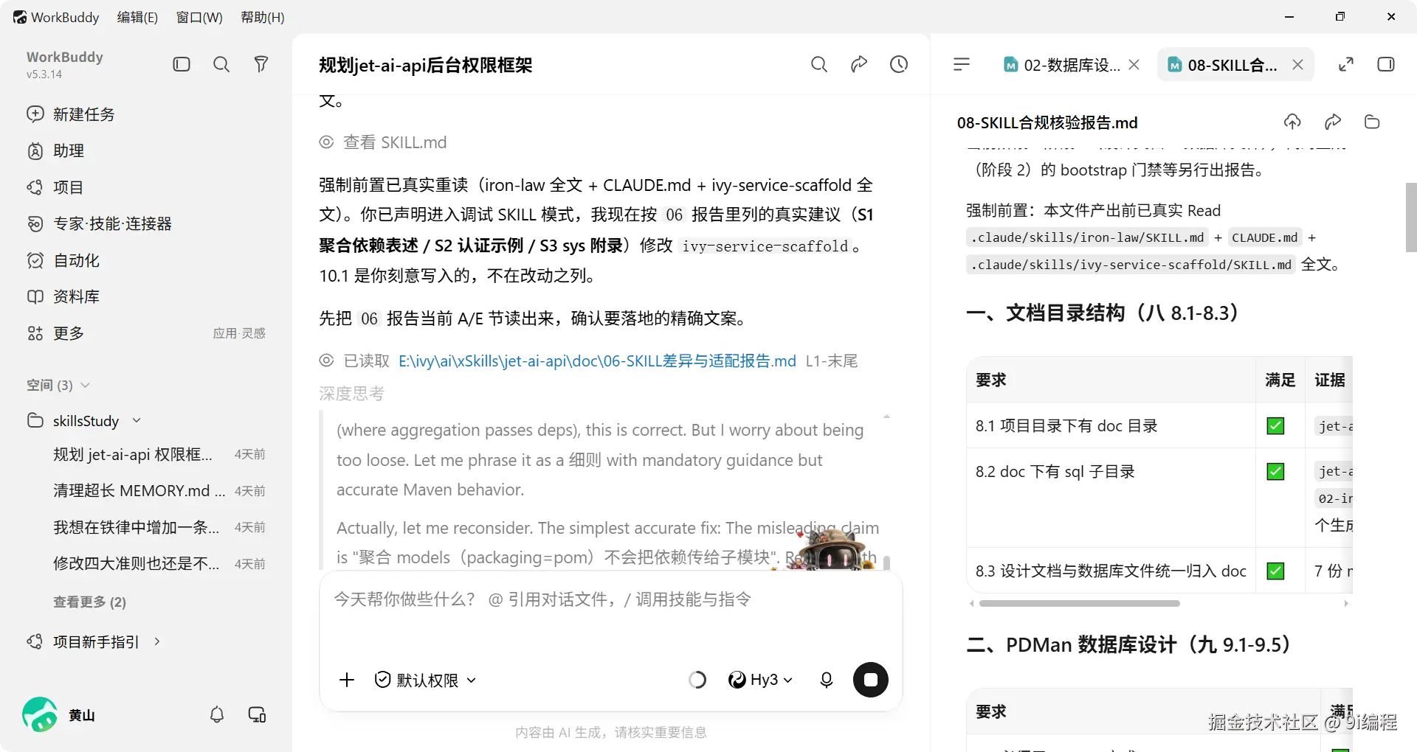This screenshot has width=1417, height=752.
Task: Switch to 02-数据库设... tab
Action: coord(1061,65)
